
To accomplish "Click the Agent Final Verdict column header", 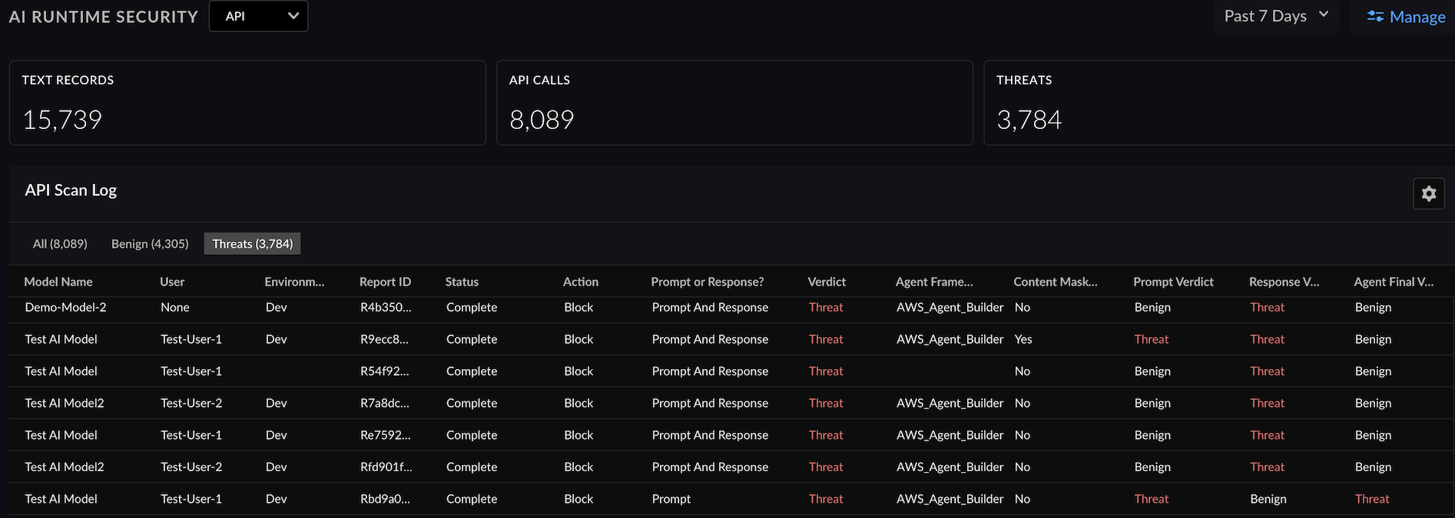I will [1393, 282].
